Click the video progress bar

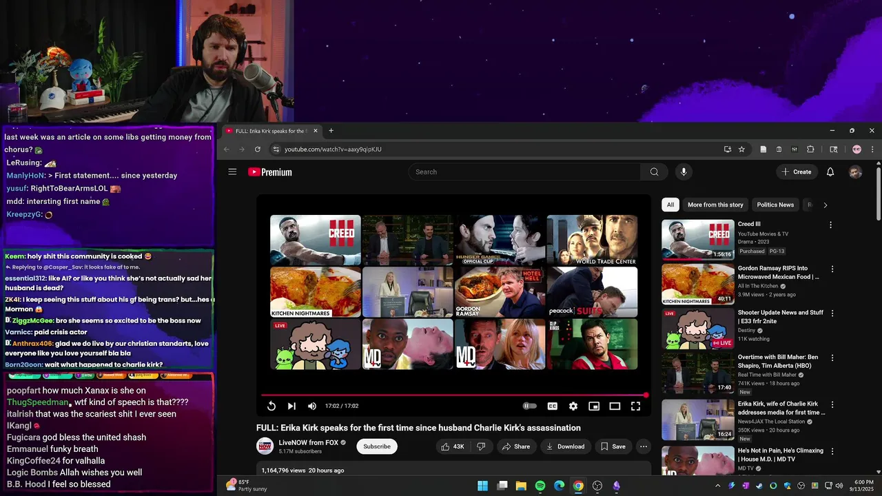(x=454, y=395)
